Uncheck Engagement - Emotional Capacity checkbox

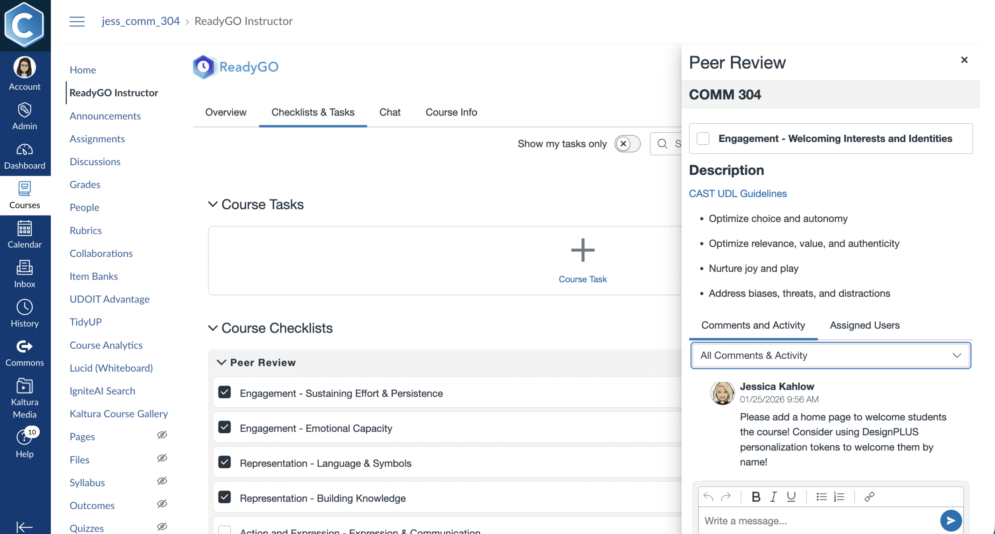pos(225,427)
